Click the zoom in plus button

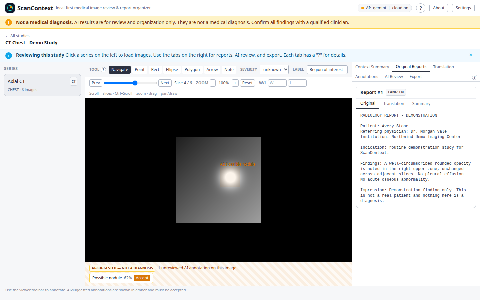click(235, 83)
